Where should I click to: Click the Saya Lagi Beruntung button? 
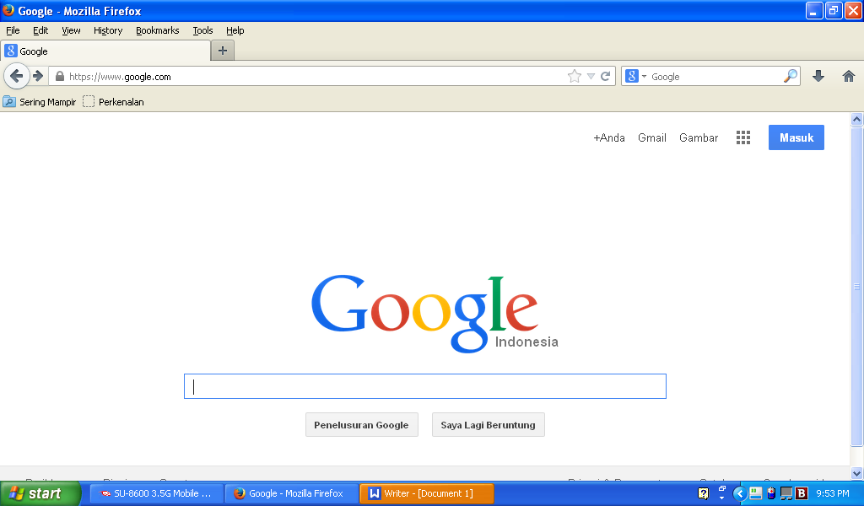(489, 424)
